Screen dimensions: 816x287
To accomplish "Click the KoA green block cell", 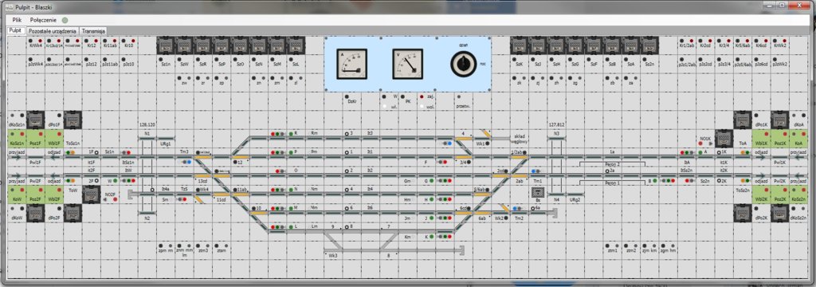I will tap(798, 139).
